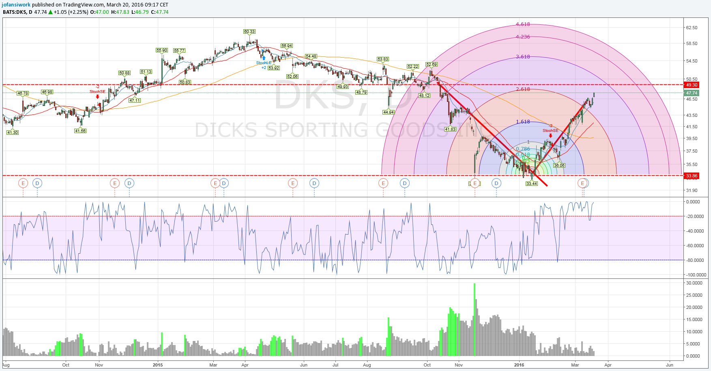Click the 44.94 pivot low label

389,112
